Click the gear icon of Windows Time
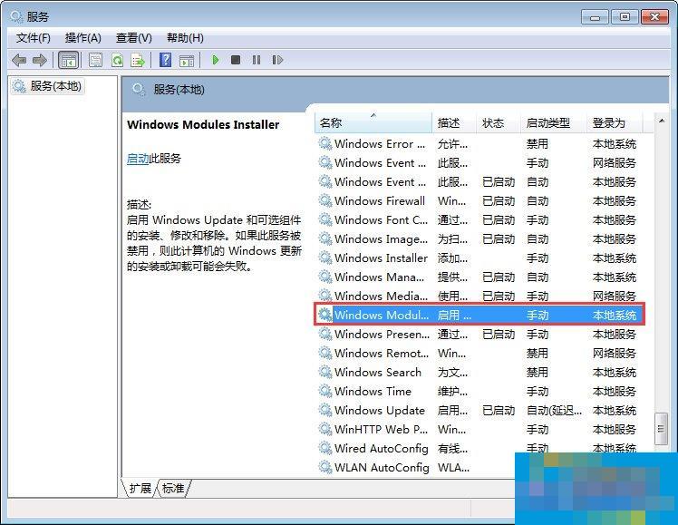 325,391
